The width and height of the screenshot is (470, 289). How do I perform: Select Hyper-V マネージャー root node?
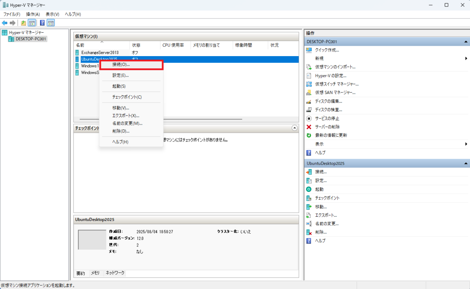26,33
